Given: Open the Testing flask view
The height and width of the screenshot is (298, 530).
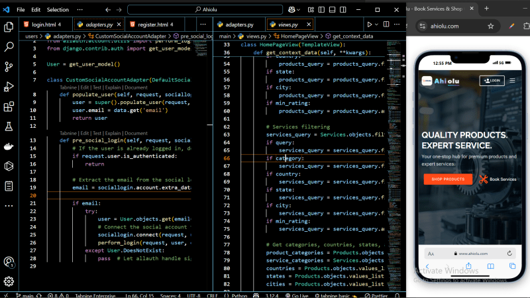Looking at the screenshot, I should pos(9,126).
